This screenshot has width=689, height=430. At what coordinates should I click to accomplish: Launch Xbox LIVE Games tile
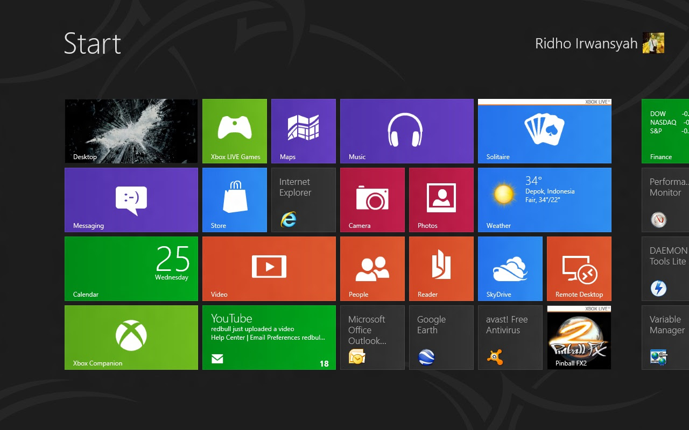[x=235, y=131]
